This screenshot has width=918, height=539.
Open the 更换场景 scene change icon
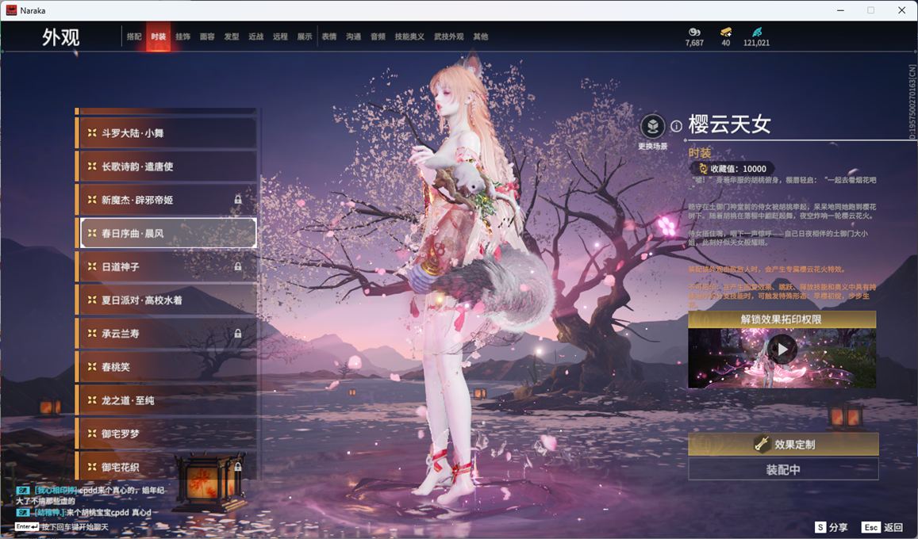click(652, 126)
